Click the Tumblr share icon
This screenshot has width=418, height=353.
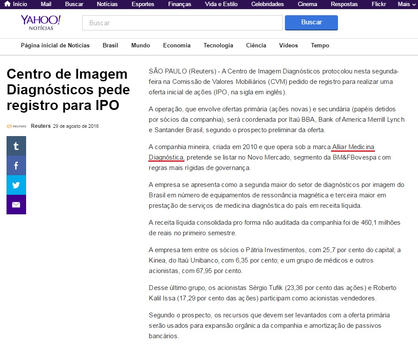coord(16,146)
